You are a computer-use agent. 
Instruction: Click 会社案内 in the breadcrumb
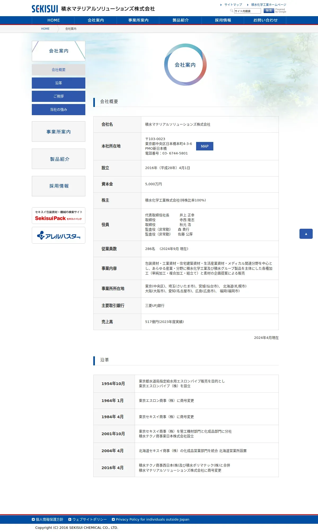click(x=71, y=29)
